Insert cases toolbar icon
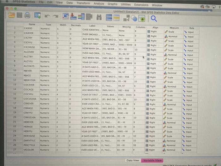 [109, 18]
